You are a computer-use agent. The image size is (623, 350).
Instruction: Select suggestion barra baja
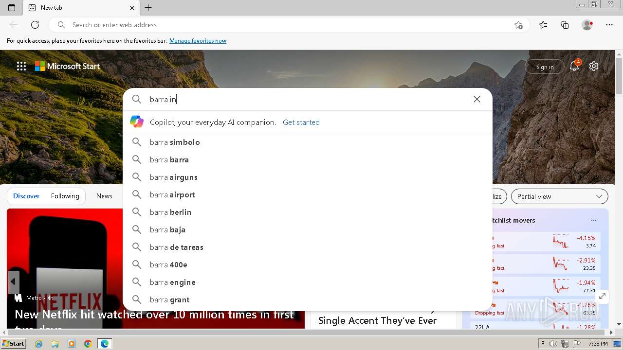pos(308,229)
